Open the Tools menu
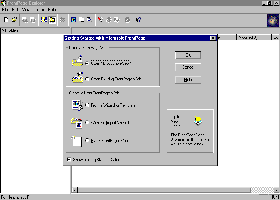The image size is (280, 200). [39, 10]
